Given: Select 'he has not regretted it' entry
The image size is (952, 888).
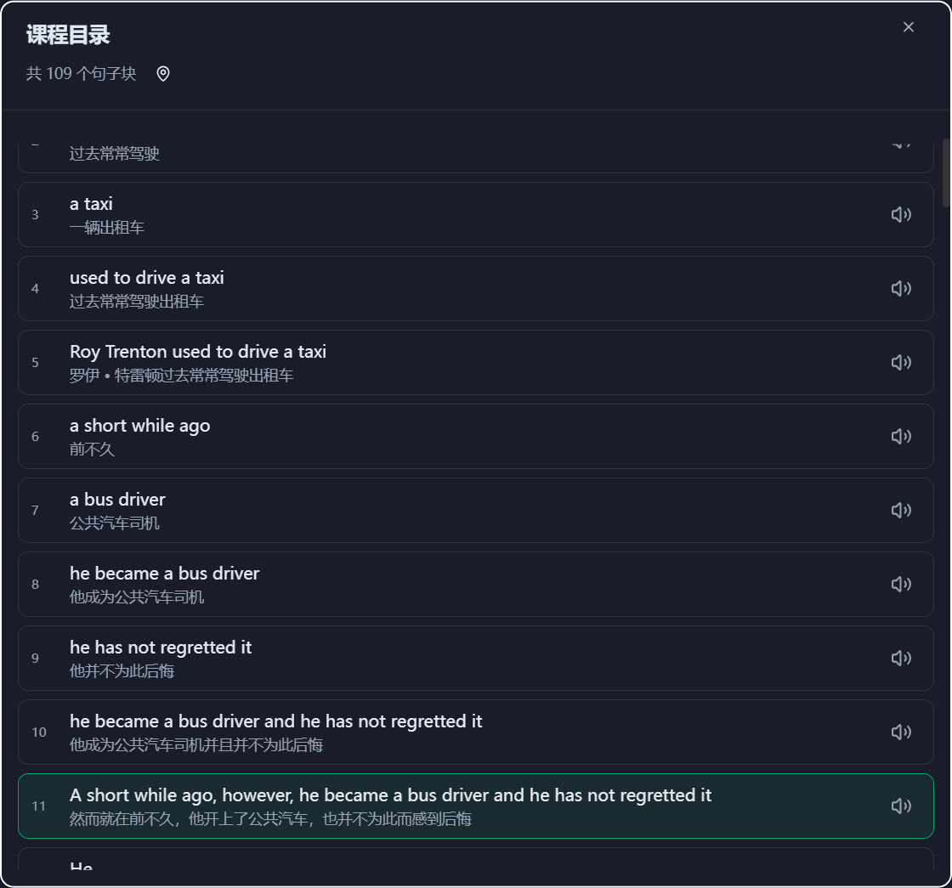Looking at the screenshot, I should point(425,659).
